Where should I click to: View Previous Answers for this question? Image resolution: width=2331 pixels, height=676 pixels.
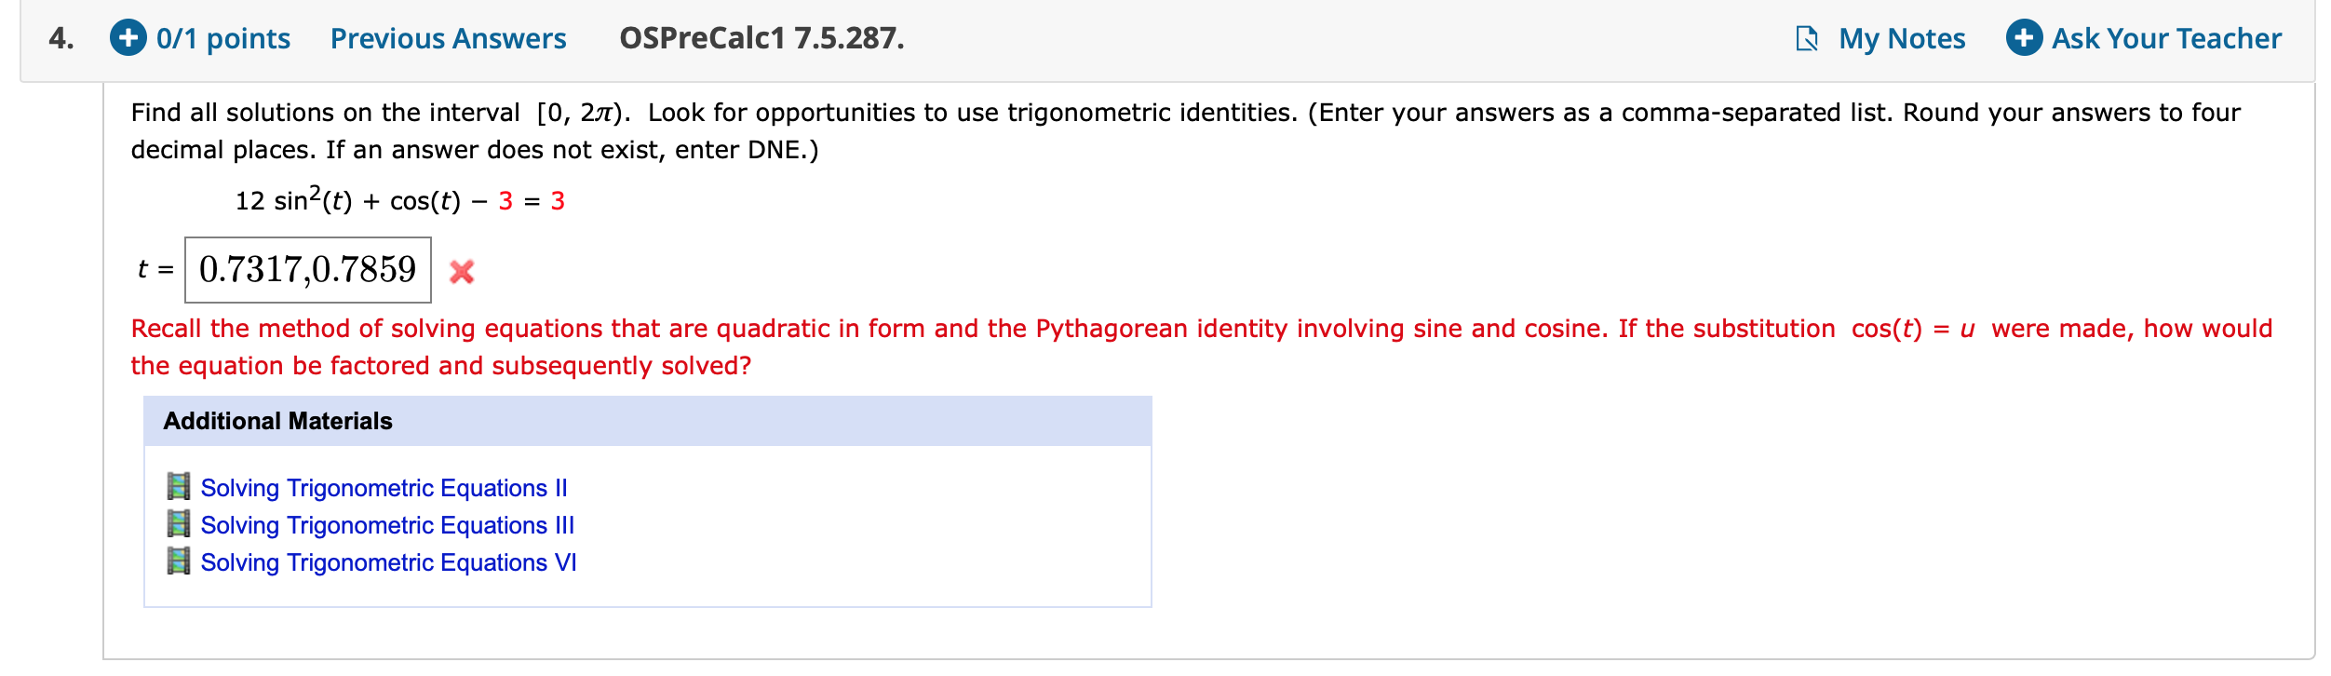pos(449,38)
